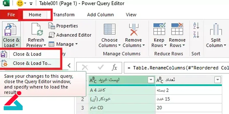
Task: Click the Keep Rows icon
Action: (159, 29)
